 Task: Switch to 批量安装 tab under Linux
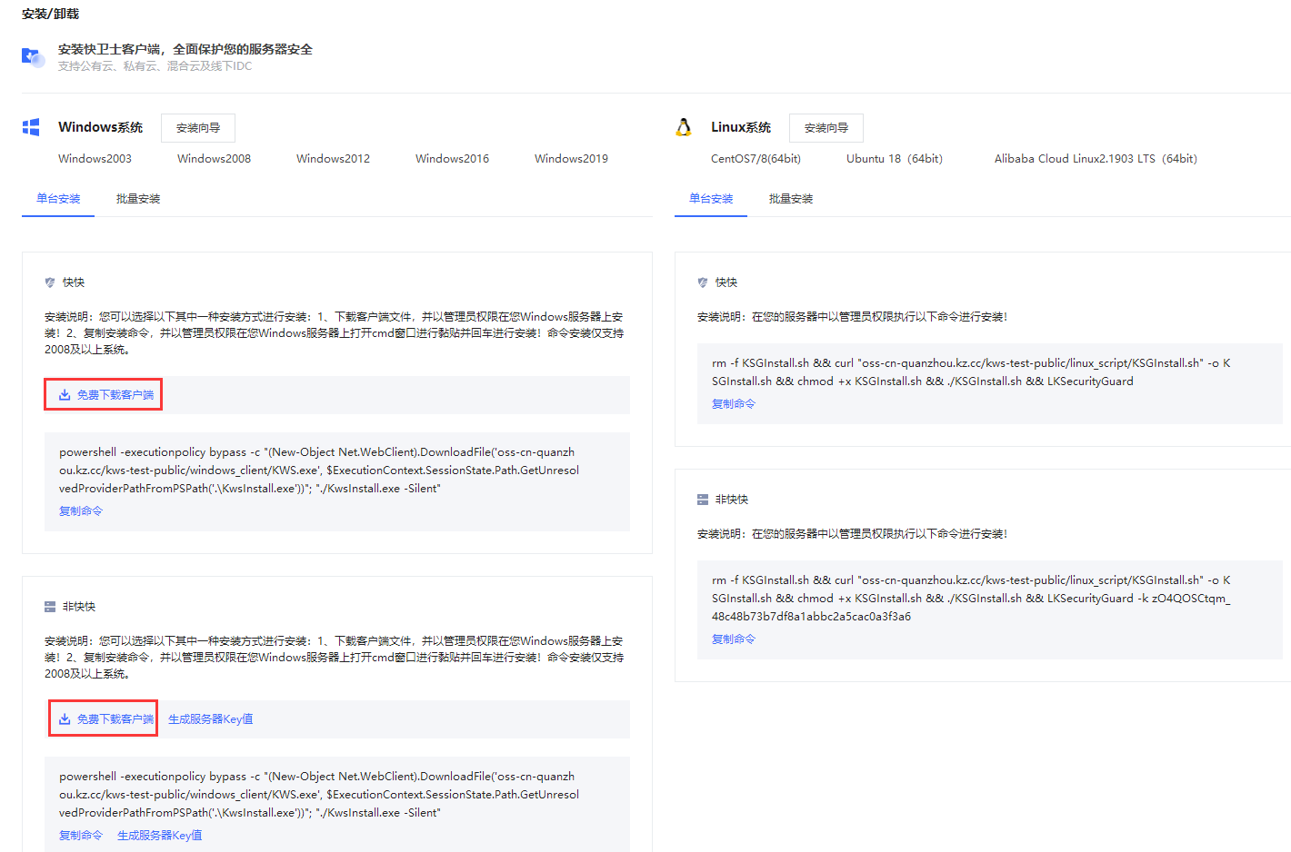point(791,199)
